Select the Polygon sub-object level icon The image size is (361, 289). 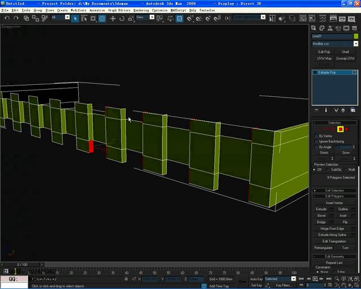pos(341,129)
